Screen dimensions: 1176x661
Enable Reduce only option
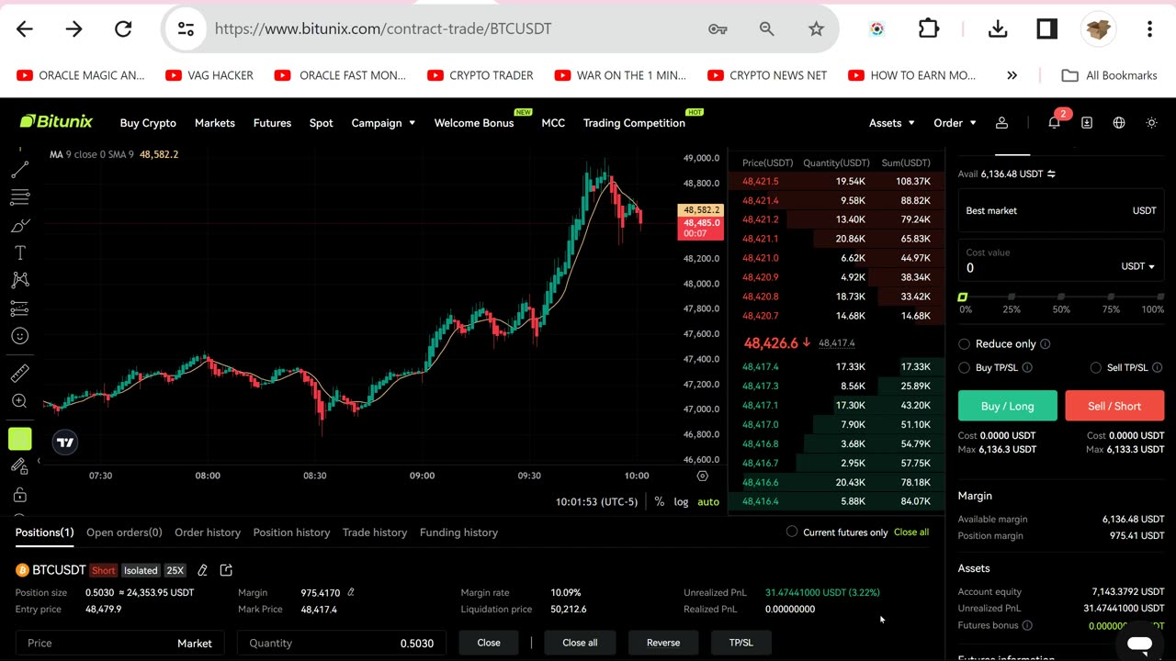(x=964, y=343)
